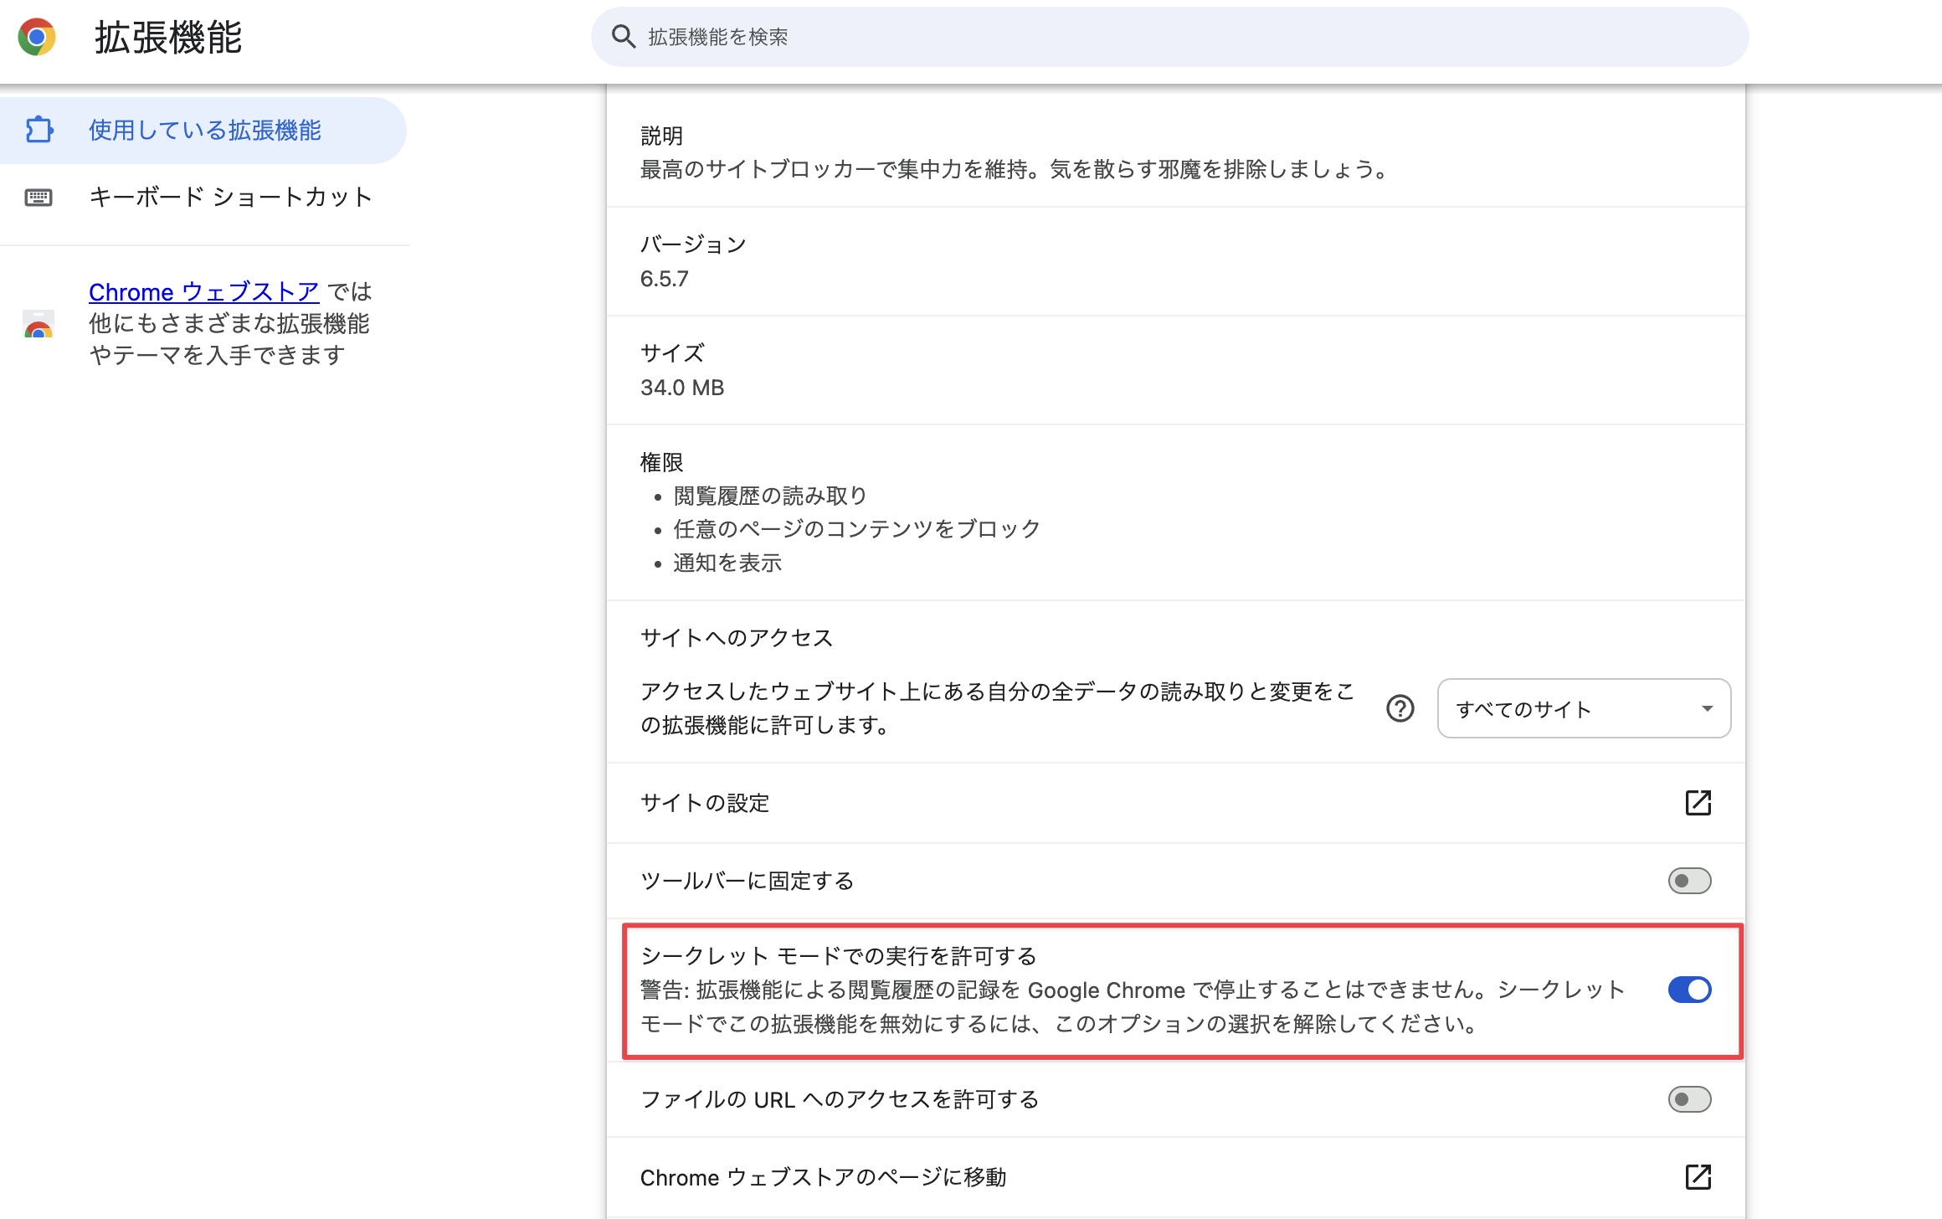Open the Chrome ウェブストア link
This screenshot has height=1219, width=1942.
tap(203, 292)
